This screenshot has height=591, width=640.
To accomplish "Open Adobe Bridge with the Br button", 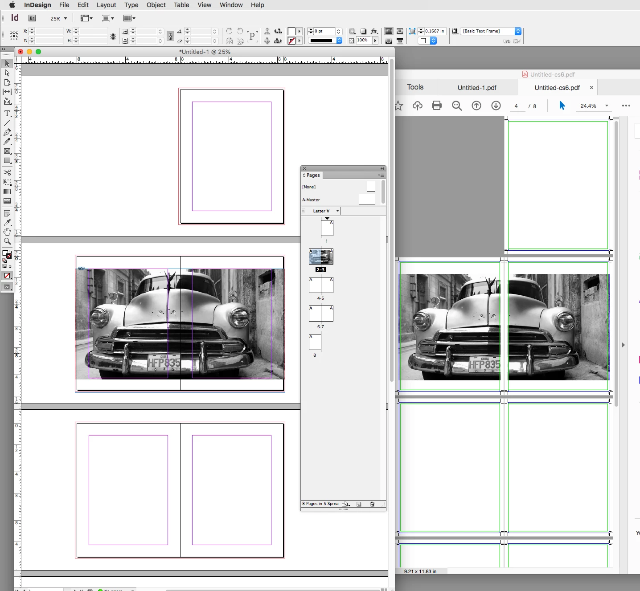I will click(32, 18).
